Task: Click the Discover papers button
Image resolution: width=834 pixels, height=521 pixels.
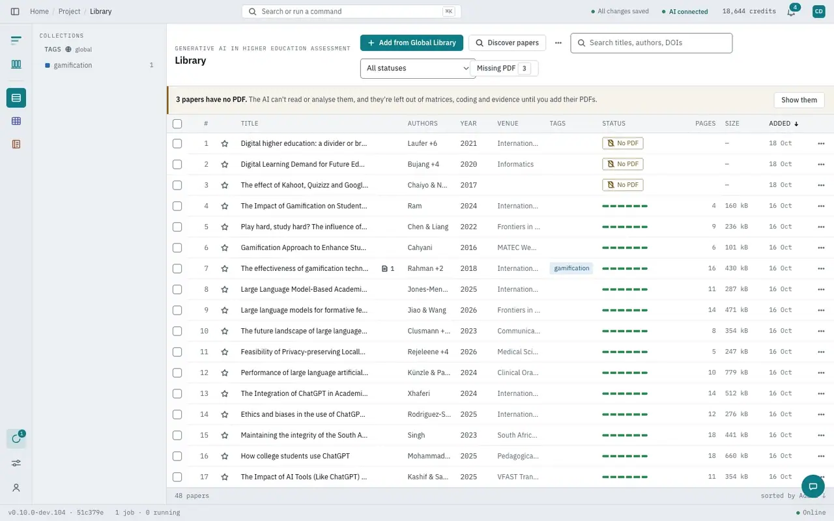Action: 507,43
